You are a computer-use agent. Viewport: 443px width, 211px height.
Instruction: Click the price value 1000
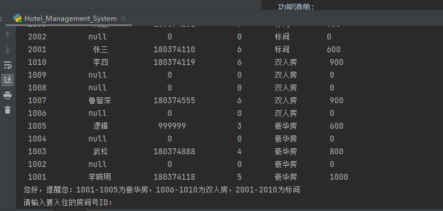point(339,177)
